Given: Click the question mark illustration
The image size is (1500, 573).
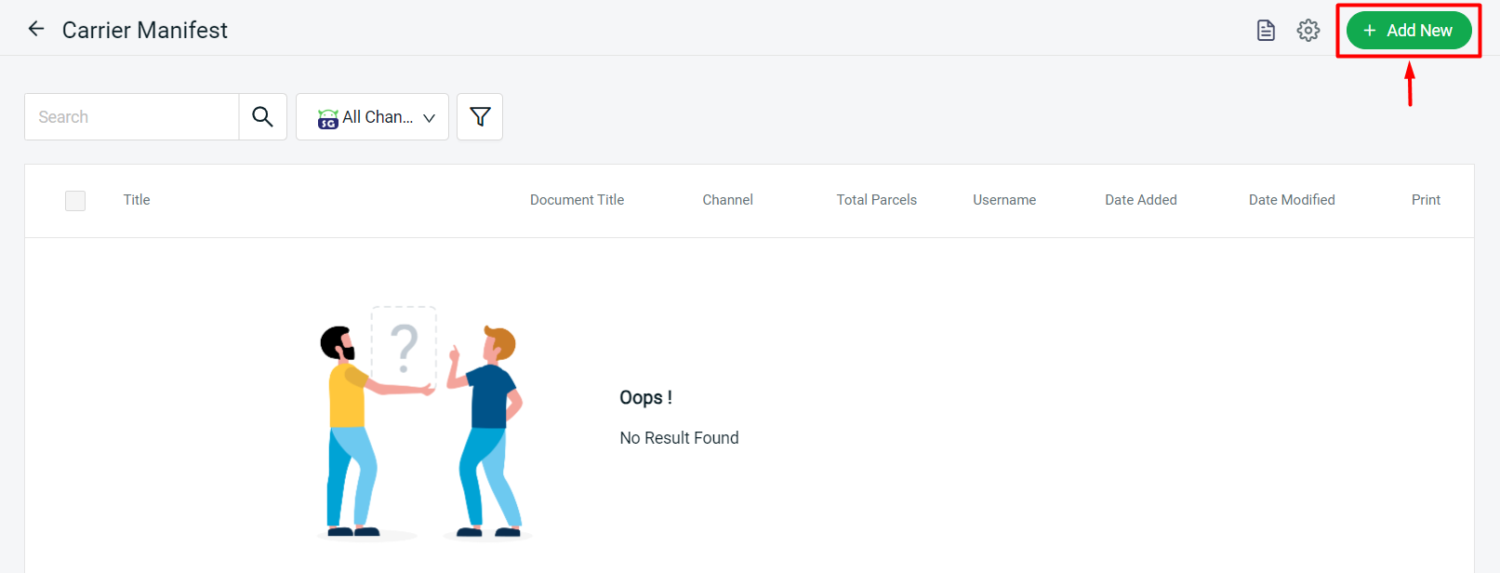Looking at the screenshot, I should tap(404, 347).
